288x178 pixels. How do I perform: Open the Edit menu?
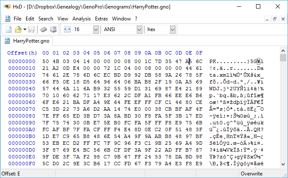pos(30,19)
